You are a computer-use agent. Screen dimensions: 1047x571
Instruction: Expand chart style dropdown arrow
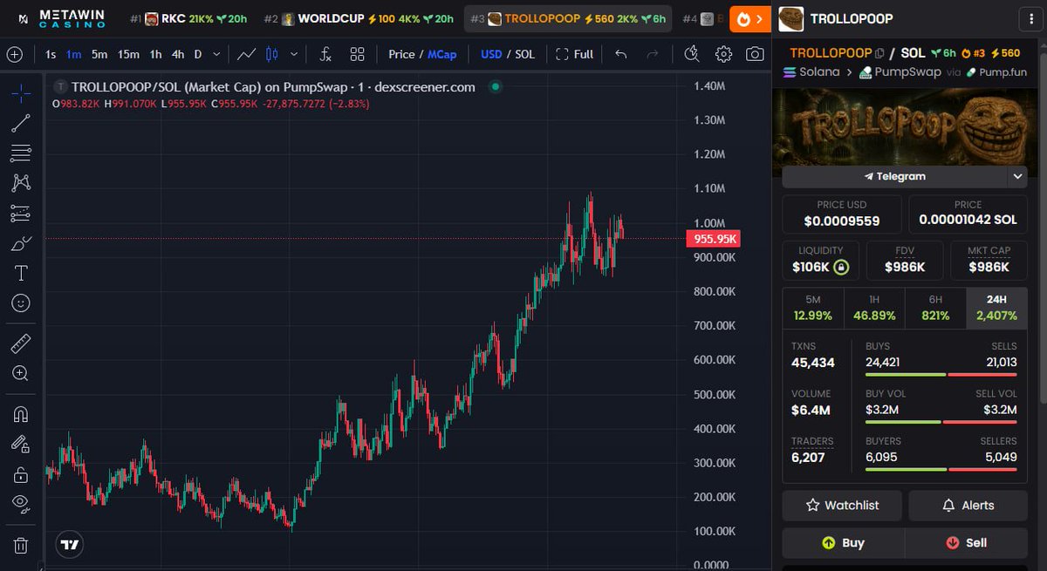[293, 54]
